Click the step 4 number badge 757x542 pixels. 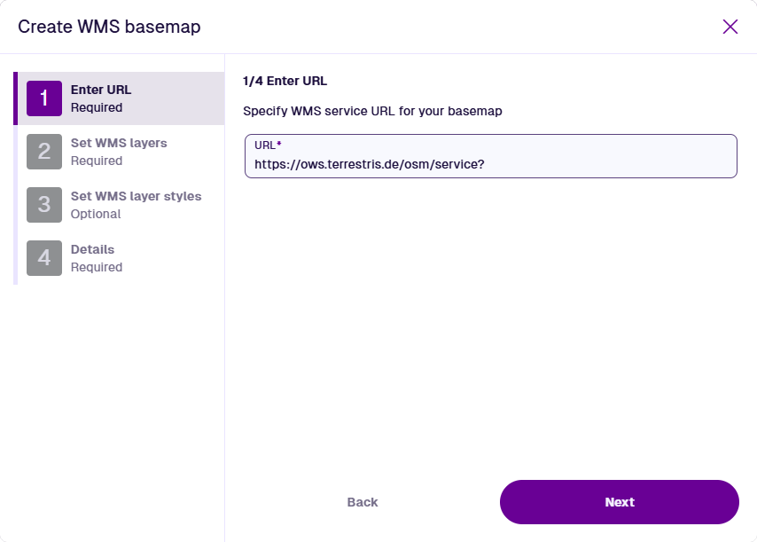(44, 258)
